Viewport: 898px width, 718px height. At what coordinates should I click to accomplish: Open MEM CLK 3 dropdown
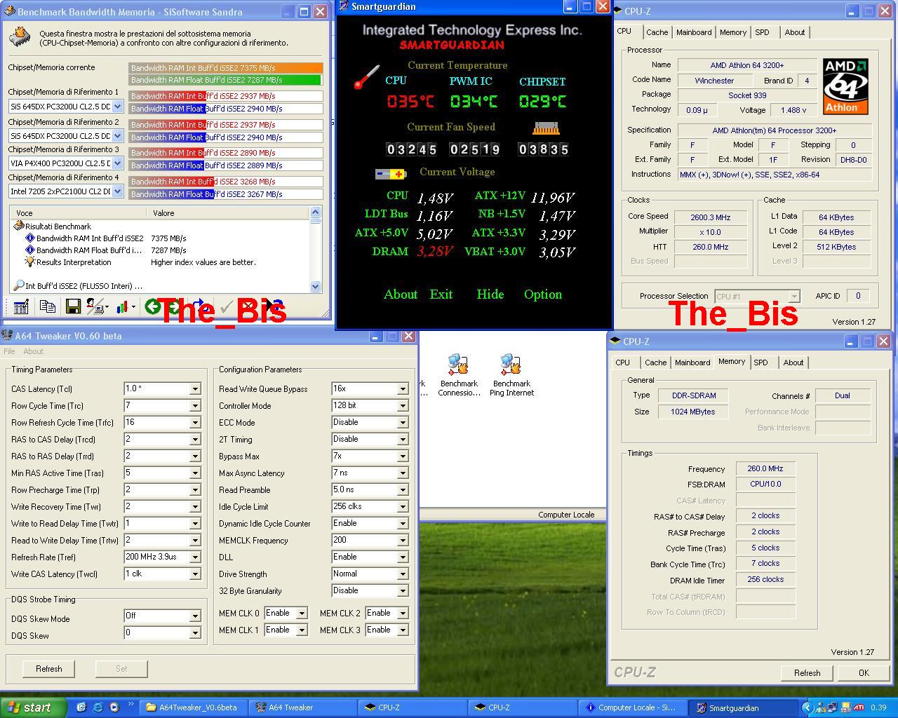403,630
